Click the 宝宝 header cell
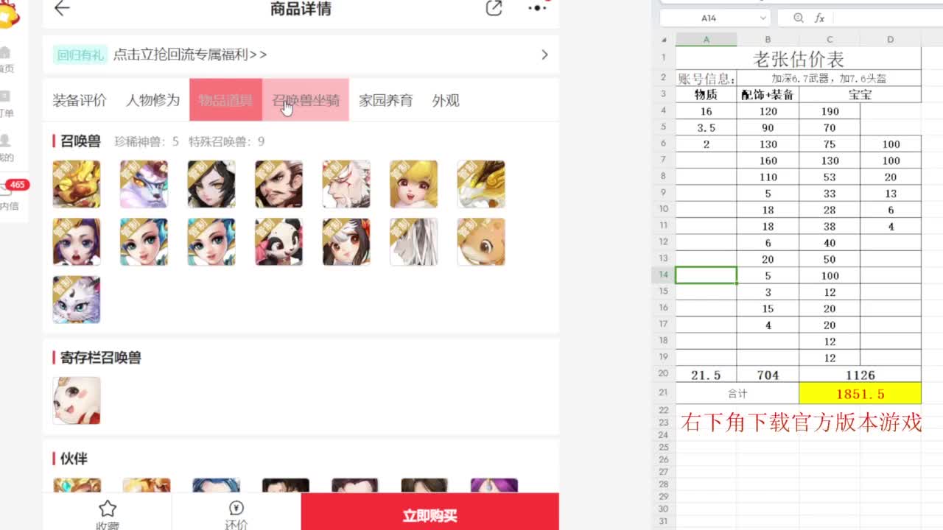Screen dimensions: 943x530 860,94
